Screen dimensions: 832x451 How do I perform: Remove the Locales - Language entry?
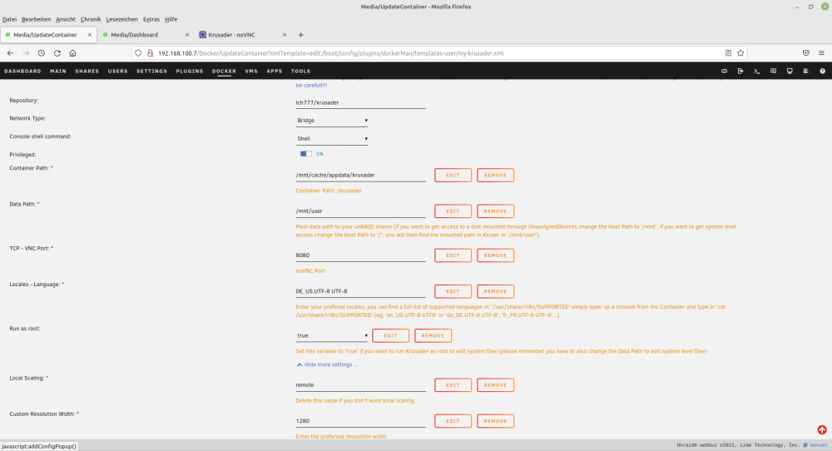click(x=495, y=291)
